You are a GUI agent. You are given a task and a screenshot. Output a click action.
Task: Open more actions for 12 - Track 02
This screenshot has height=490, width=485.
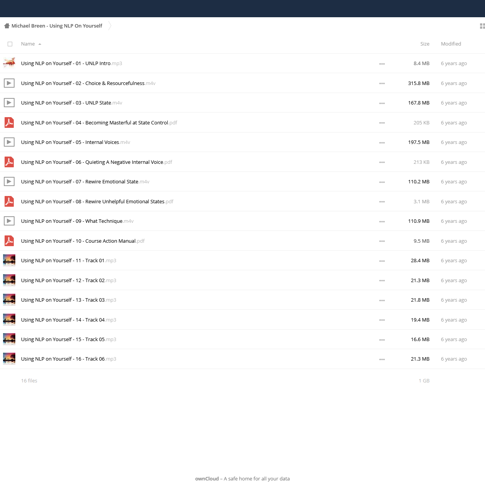click(382, 281)
